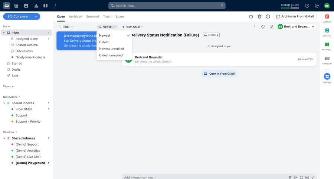This screenshot has height=179, width=334.
Task: Attach a file with paperclip icon
Action: click(x=290, y=177)
